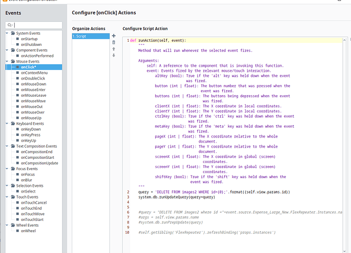
Task: Select the onCompositionUpdate event
Action: pos(39,163)
